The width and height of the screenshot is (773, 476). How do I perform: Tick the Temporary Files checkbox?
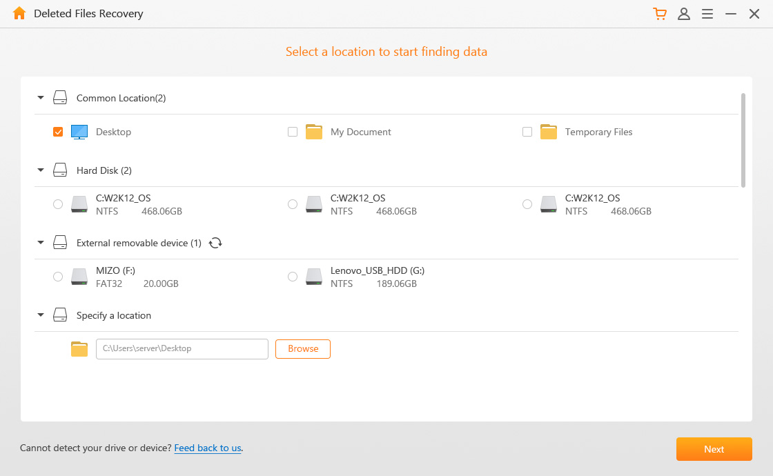point(527,132)
